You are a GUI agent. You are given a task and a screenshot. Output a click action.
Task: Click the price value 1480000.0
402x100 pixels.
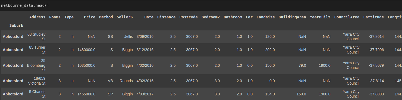pyautogui.click(x=86, y=50)
